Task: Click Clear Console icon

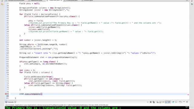Action: pyautogui.click(x=157, y=102)
